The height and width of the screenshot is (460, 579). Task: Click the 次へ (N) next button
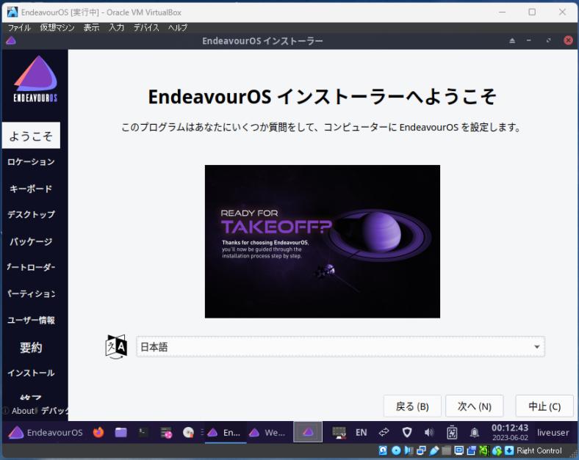tap(474, 406)
